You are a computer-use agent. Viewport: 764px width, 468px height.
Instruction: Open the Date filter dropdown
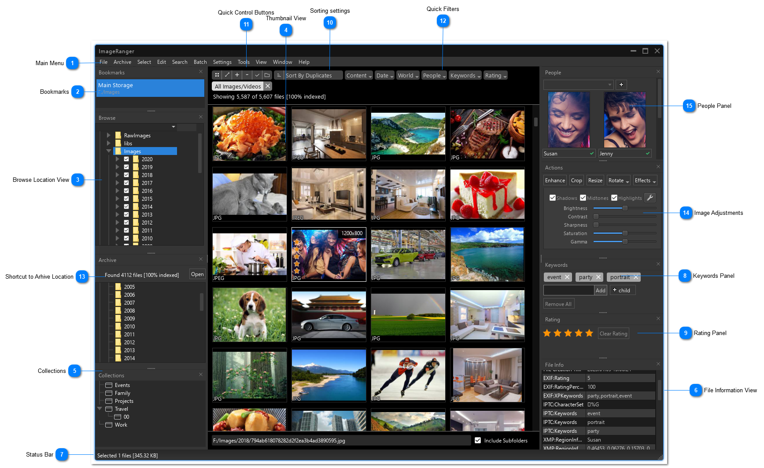[x=384, y=75]
